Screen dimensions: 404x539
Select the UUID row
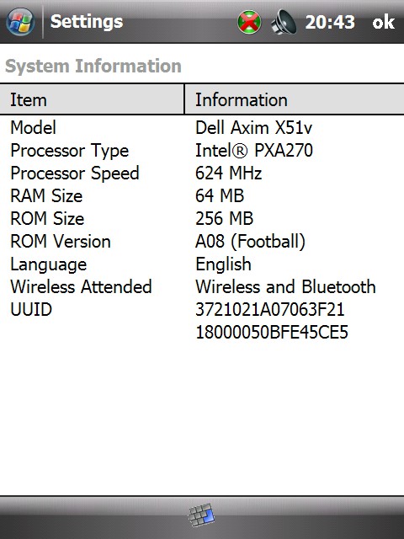202,320
